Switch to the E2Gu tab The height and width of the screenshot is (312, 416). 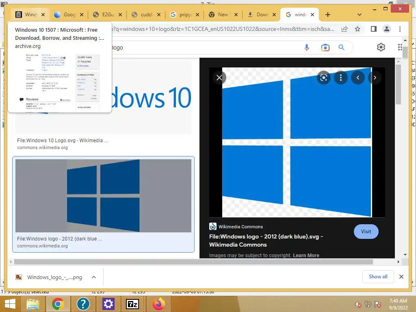tap(104, 15)
